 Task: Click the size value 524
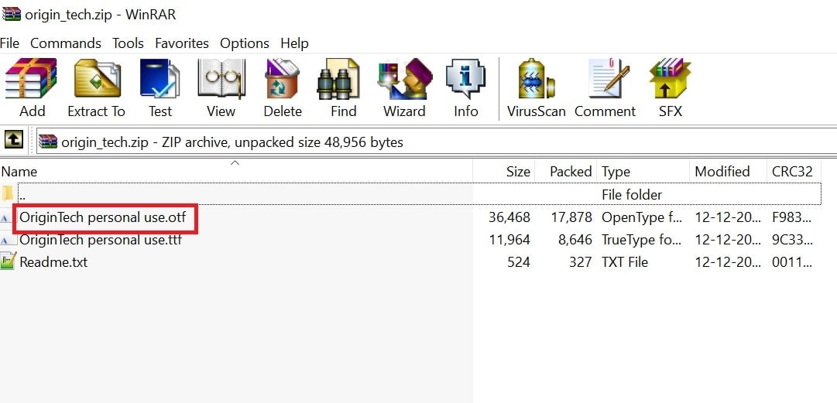518,262
